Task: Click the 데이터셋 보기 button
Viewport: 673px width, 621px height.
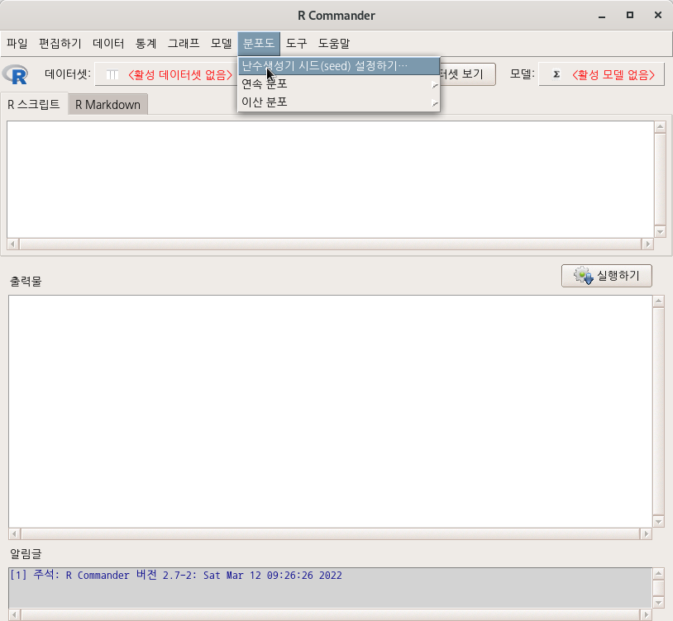Action: 467,74
